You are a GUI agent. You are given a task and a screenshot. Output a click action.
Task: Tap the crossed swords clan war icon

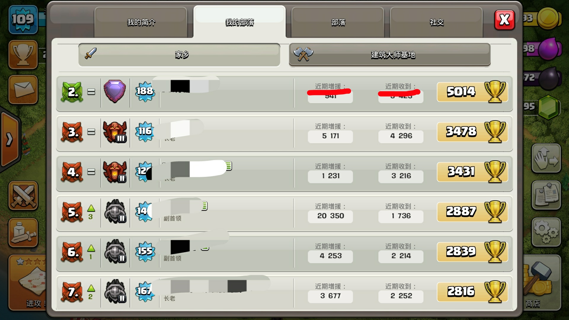click(23, 196)
